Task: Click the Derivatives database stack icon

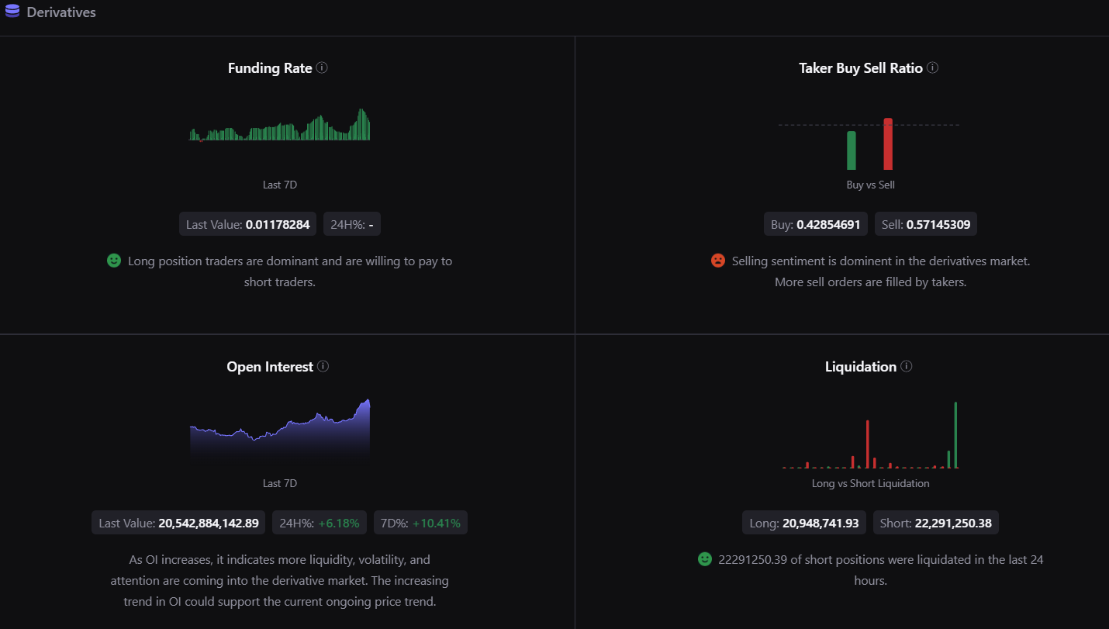Action: click(12, 12)
